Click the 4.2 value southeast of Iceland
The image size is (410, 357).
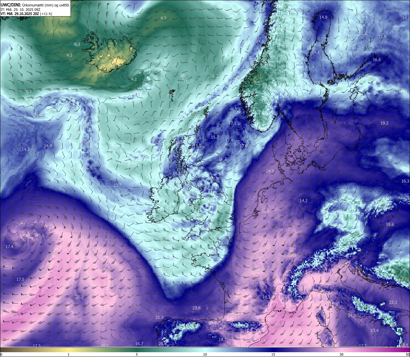coord(134,79)
